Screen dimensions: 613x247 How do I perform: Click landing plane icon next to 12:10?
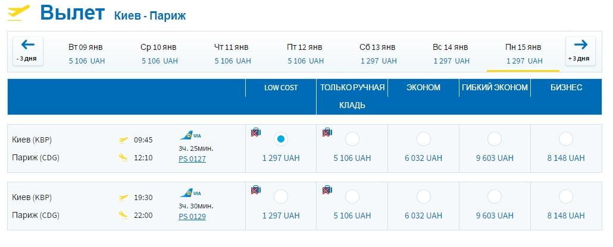click(x=123, y=158)
